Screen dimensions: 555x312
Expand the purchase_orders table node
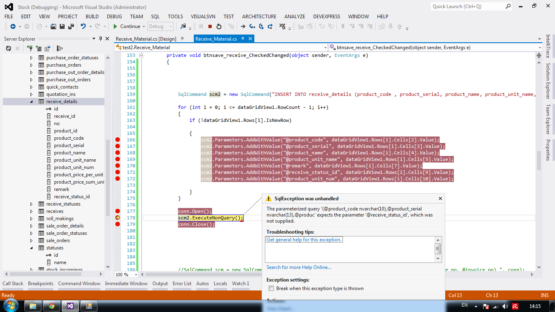32,65
